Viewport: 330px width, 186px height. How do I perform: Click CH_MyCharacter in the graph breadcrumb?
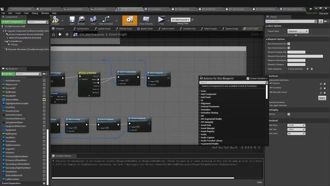92,35
